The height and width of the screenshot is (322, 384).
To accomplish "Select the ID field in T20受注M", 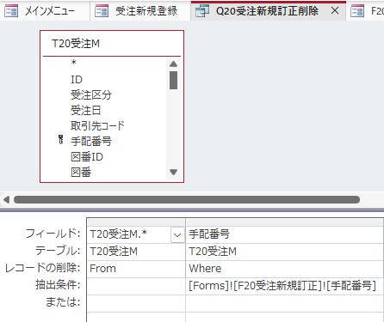I will coord(77,79).
